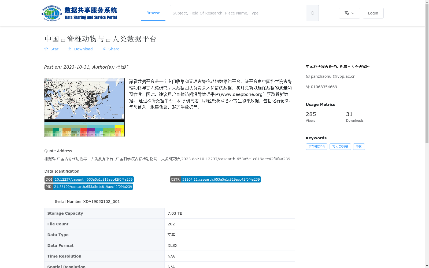This screenshot has width=429, height=268.
Task: Click the email address panzhaohui@ivpp.ac.cn
Action: 333,76
